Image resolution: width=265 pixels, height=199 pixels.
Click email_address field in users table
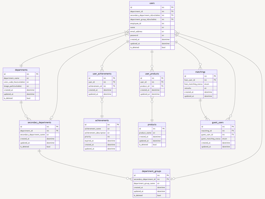tap(152, 32)
